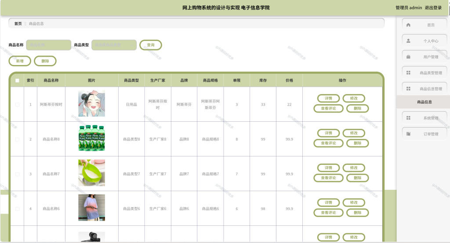Open 首页 in the sidebar menu

coord(425,25)
